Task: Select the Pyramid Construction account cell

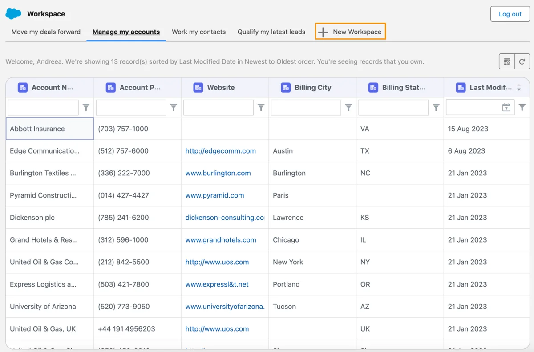Action: [50, 195]
